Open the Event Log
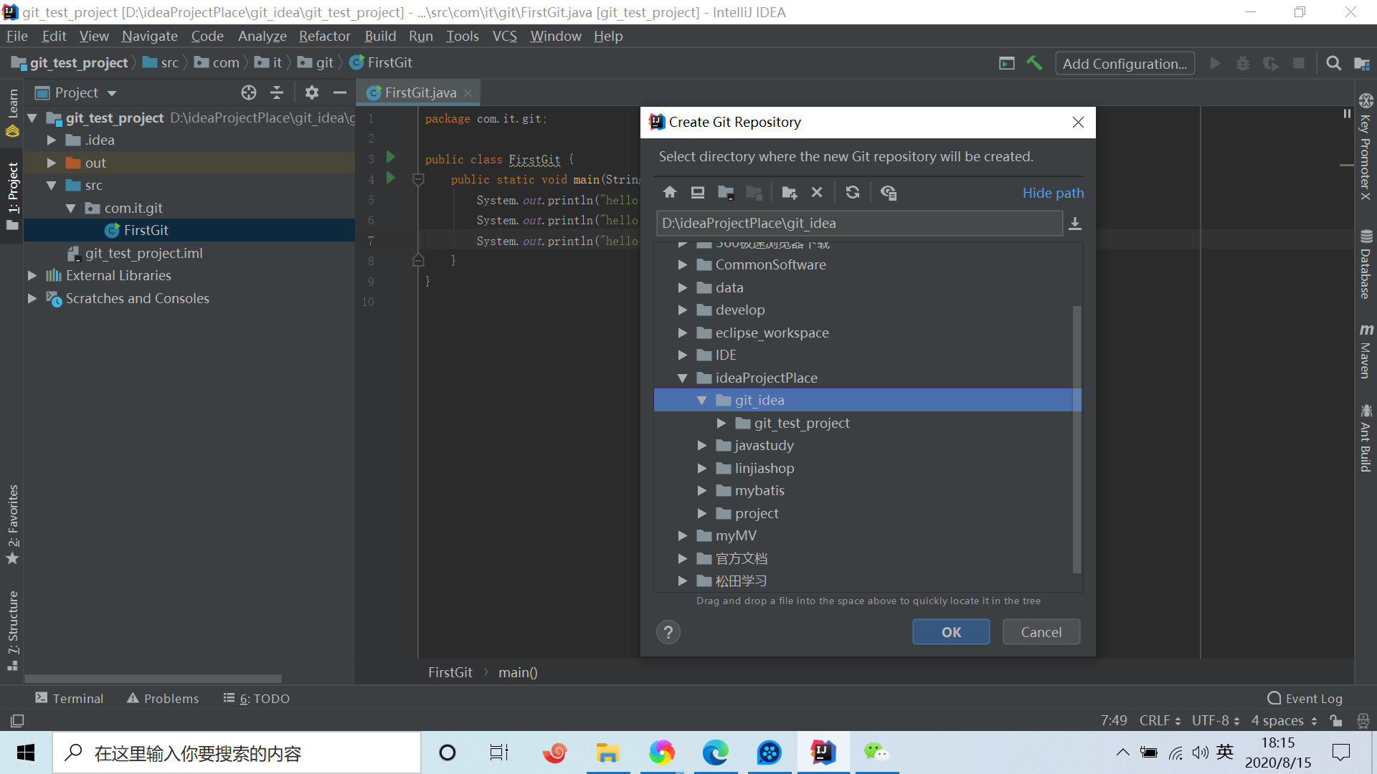Screen dimensions: 1377x774 (1305, 699)
